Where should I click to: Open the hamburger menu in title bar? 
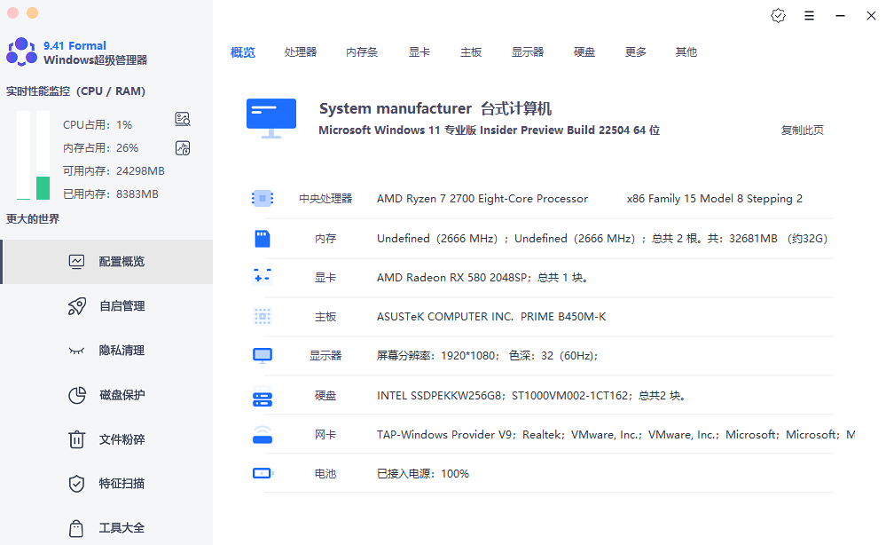click(x=809, y=15)
